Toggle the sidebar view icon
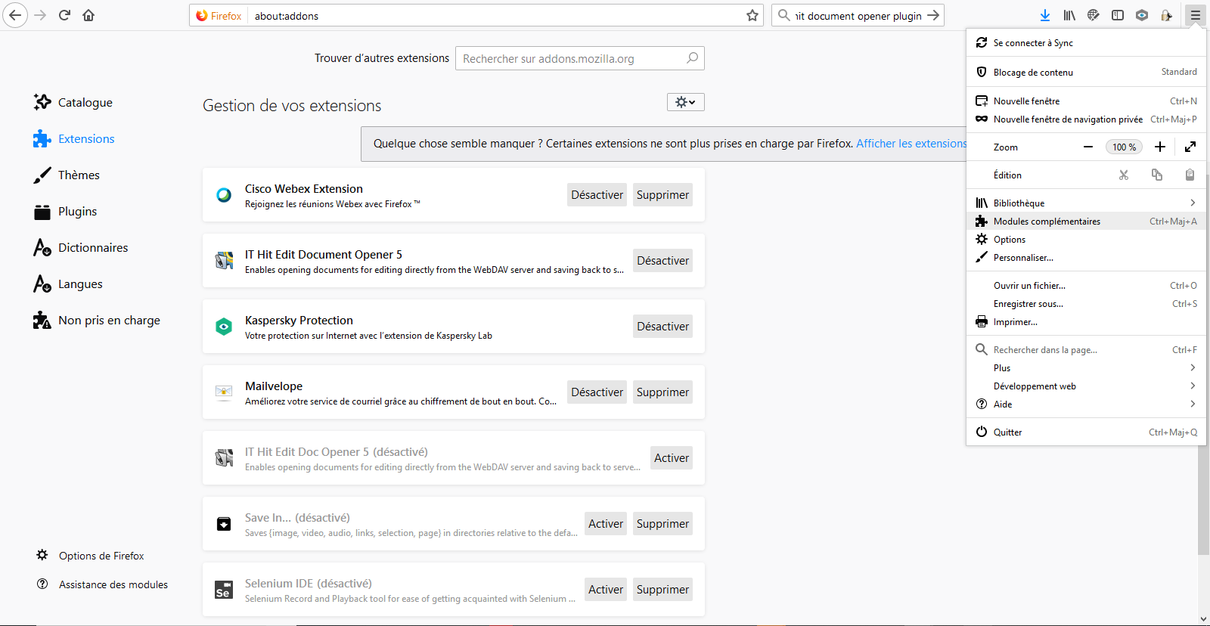 1118,15
